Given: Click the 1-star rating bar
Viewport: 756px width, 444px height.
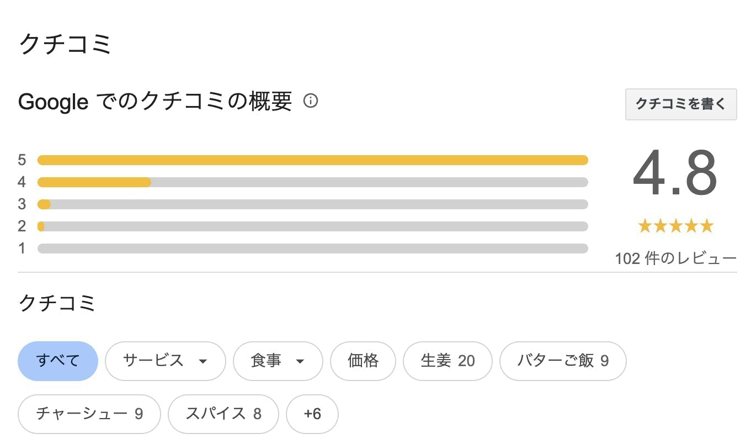Looking at the screenshot, I should [x=312, y=249].
